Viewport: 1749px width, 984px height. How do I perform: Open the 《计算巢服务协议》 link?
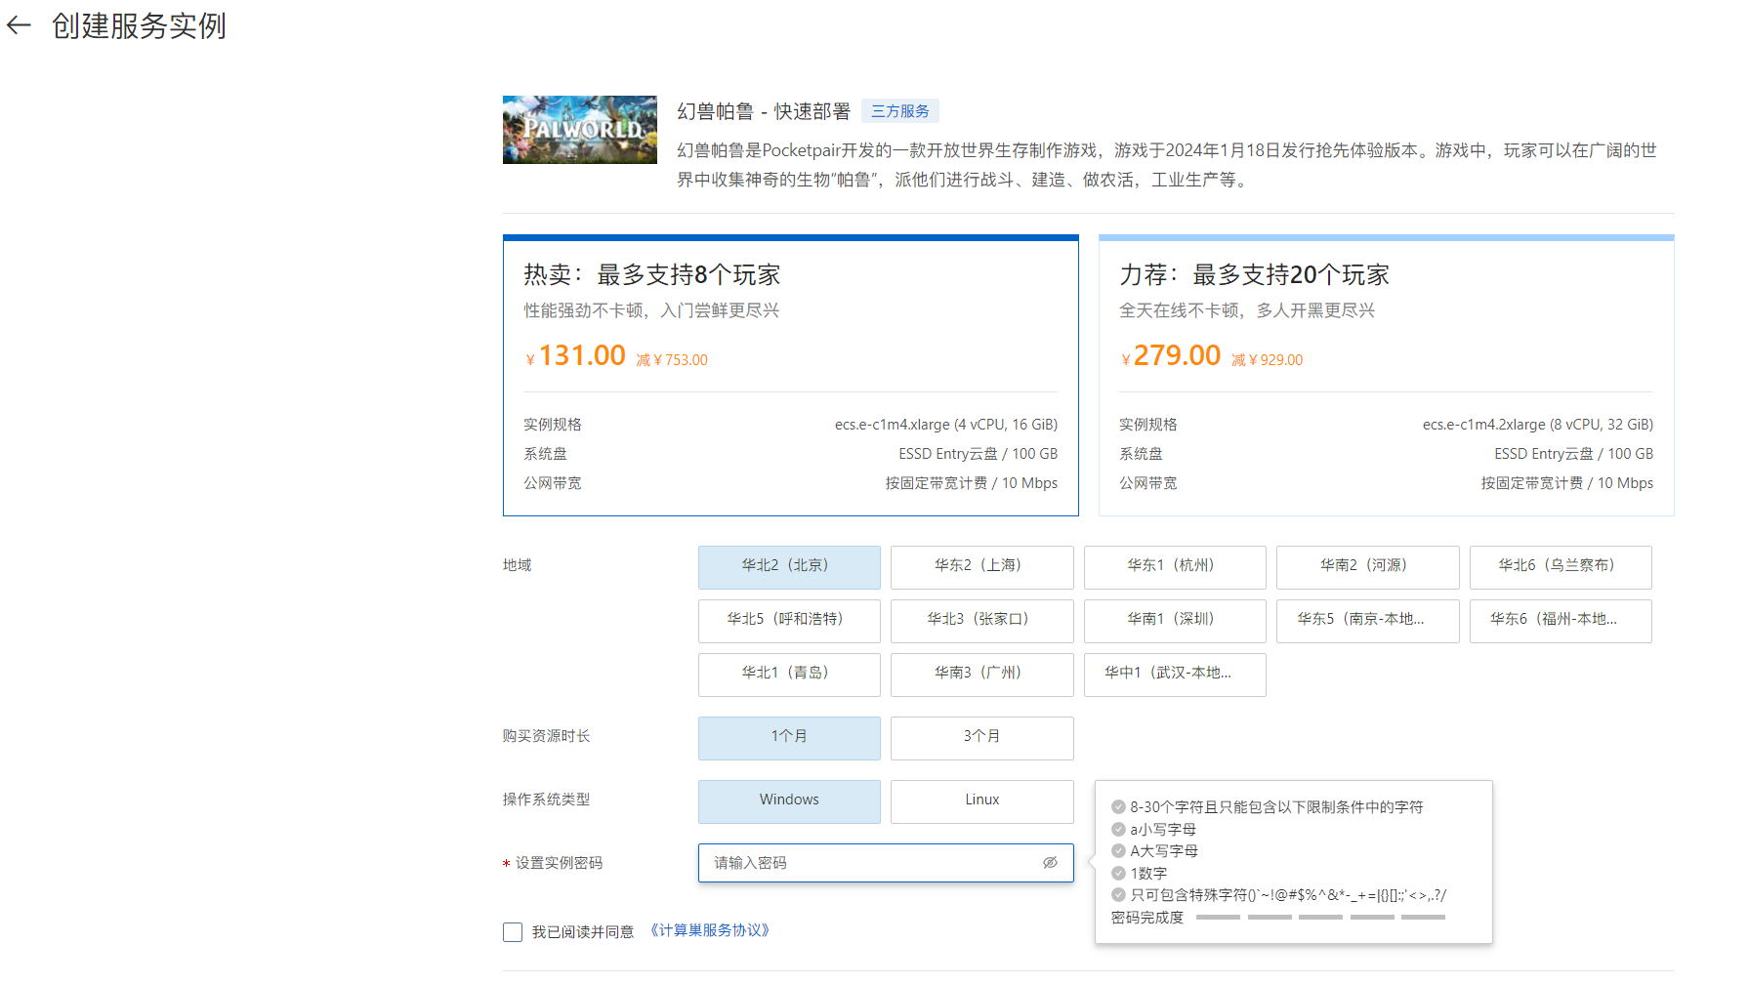click(x=710, y=930)
